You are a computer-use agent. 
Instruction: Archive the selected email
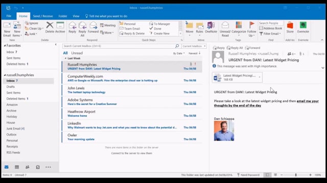click(x=60, y=27)
